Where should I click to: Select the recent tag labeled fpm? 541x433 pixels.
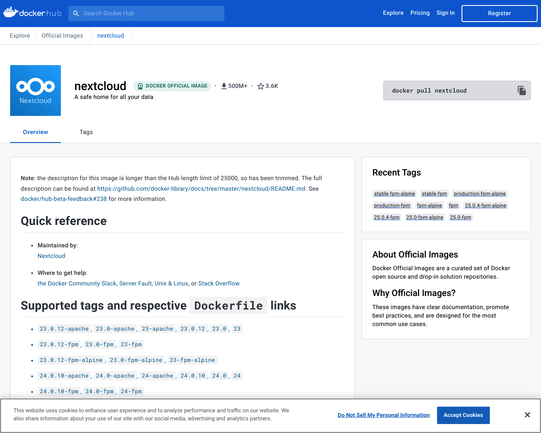pos(454,206)
